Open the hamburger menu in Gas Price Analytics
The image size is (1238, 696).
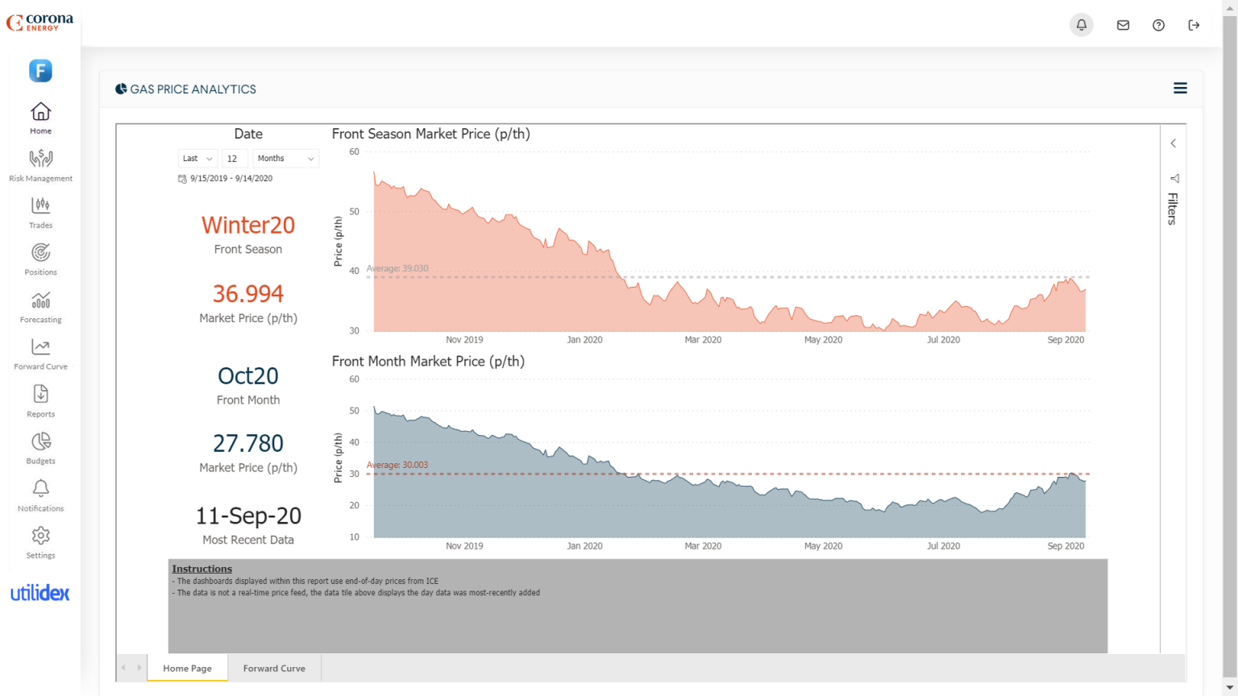coord(1180,89)
